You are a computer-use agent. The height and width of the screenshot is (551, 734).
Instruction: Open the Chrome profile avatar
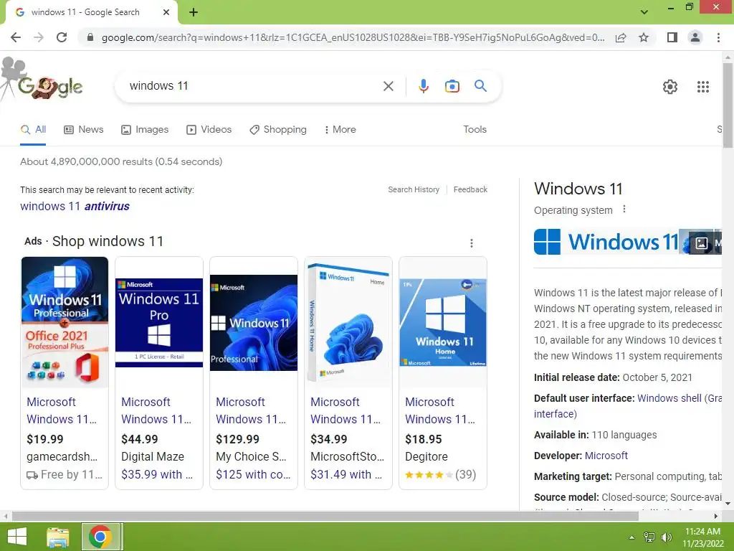[x=695, y=37]
